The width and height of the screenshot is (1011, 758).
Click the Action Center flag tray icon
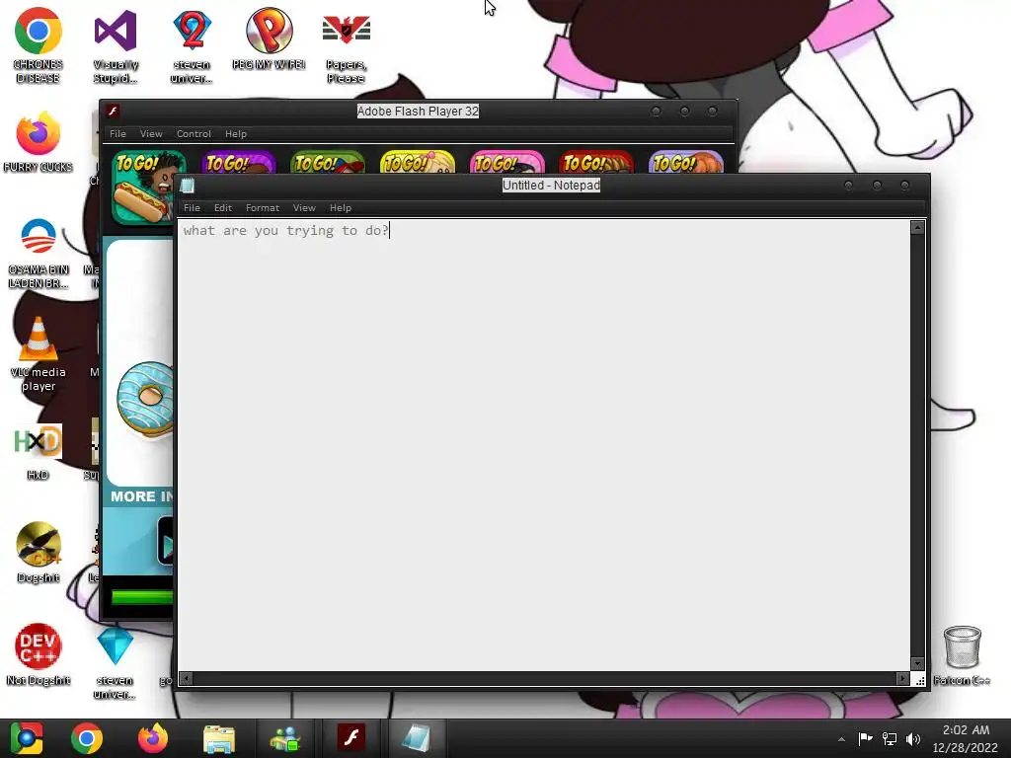pos(865,738)
